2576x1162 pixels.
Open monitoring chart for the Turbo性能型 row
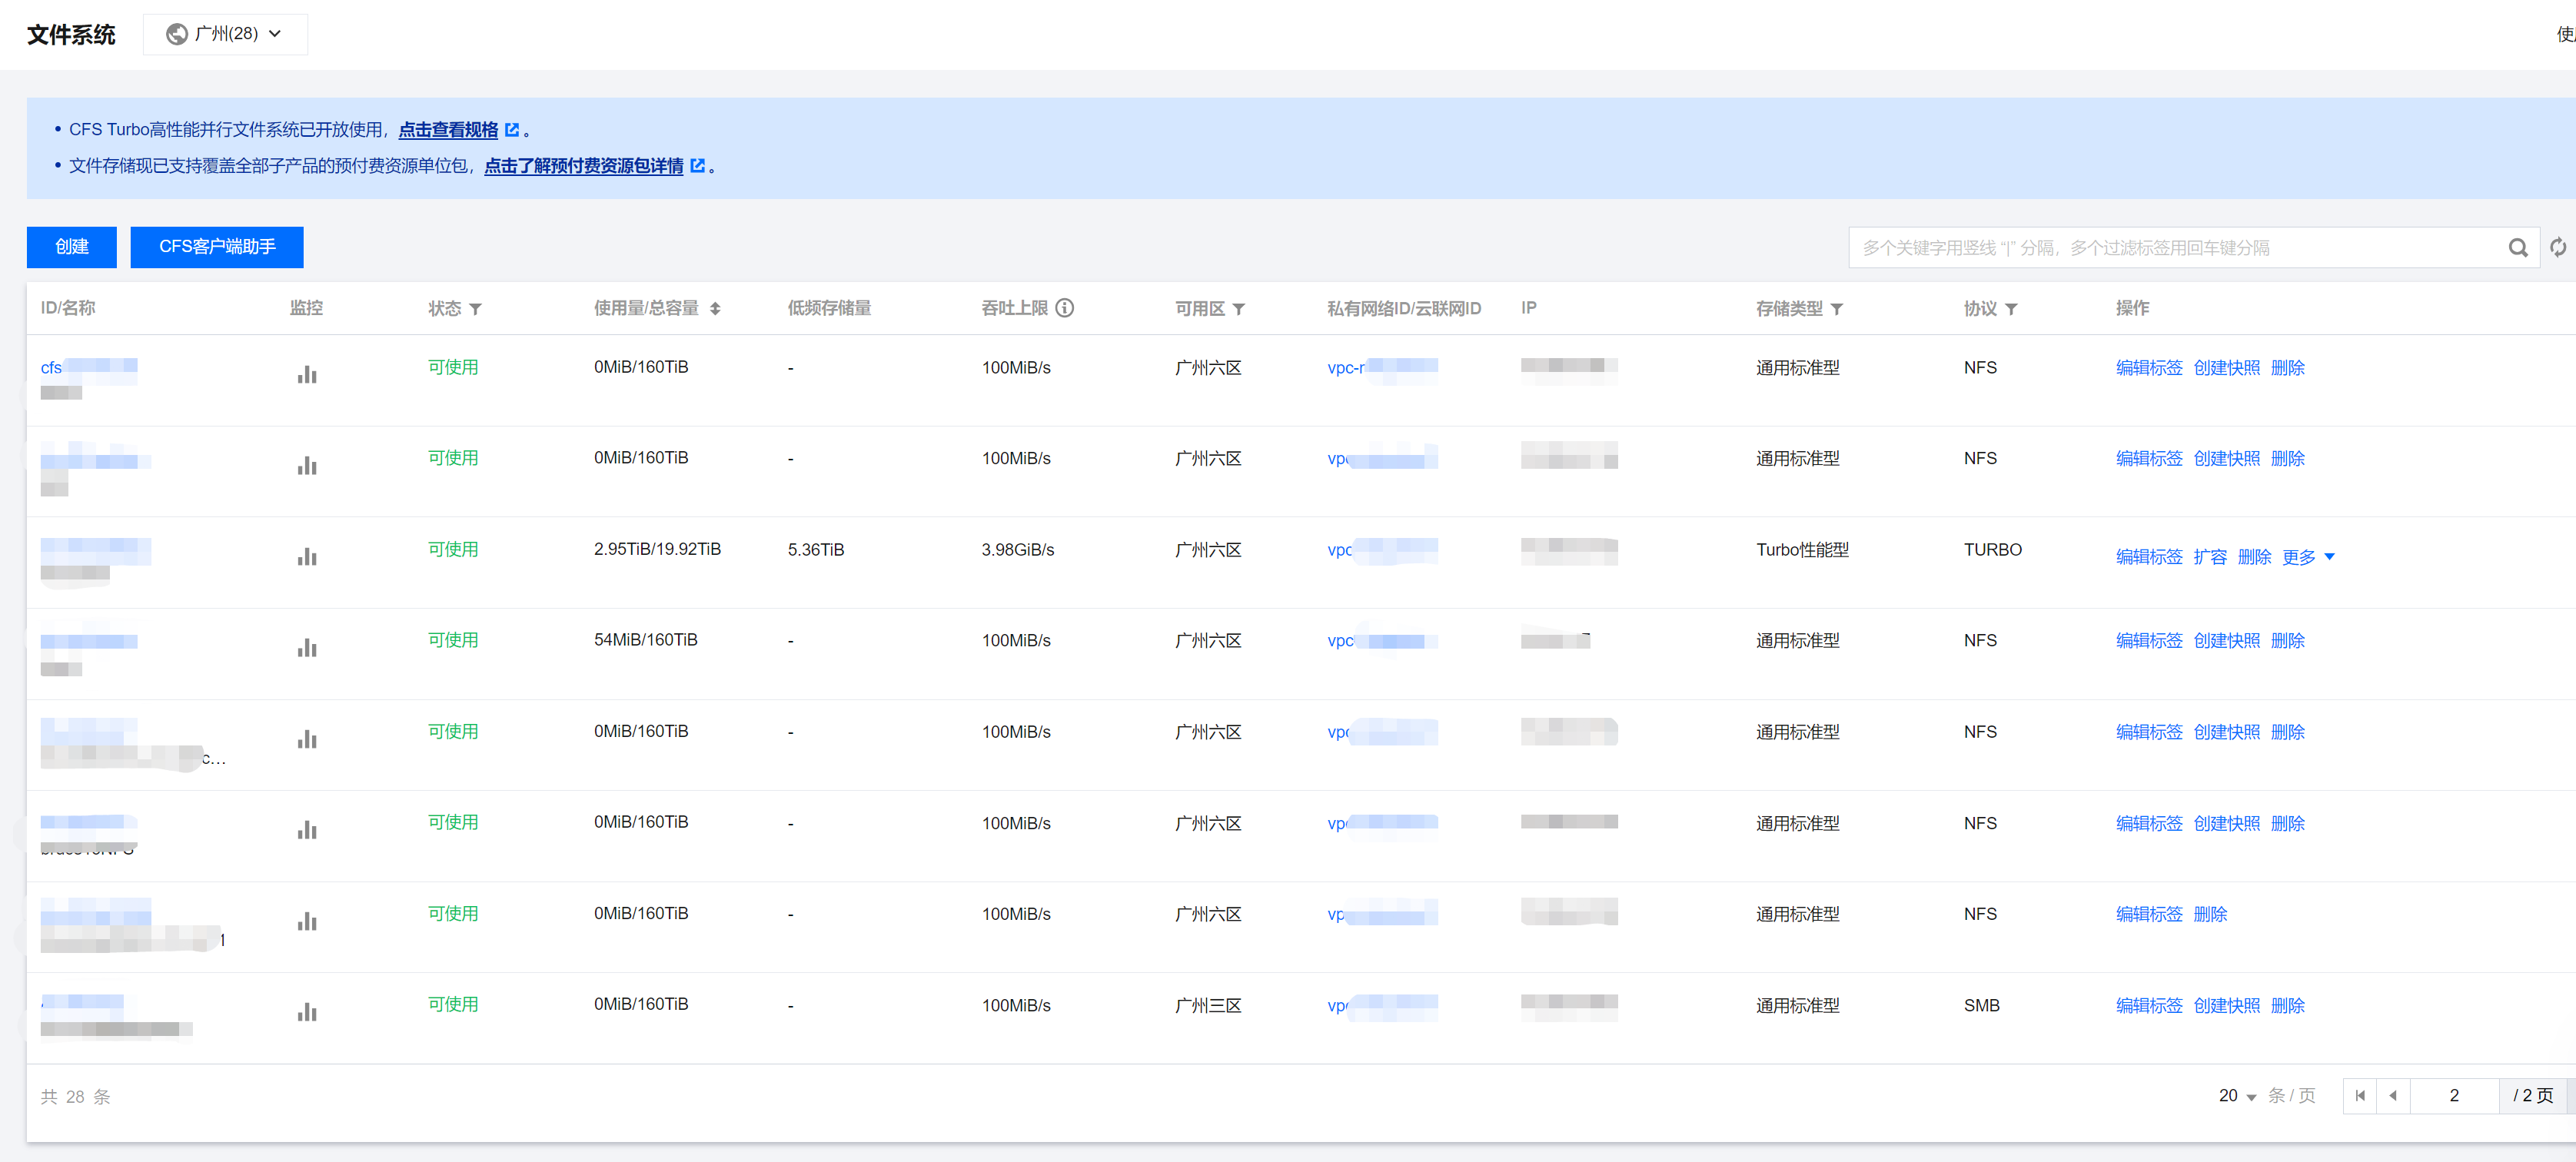pyautogui.click(x=307, y=557)
